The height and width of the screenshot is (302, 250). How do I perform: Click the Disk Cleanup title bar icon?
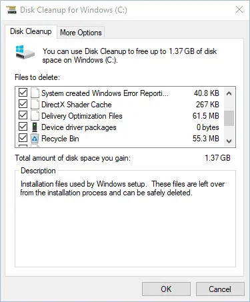click(11, 10)
